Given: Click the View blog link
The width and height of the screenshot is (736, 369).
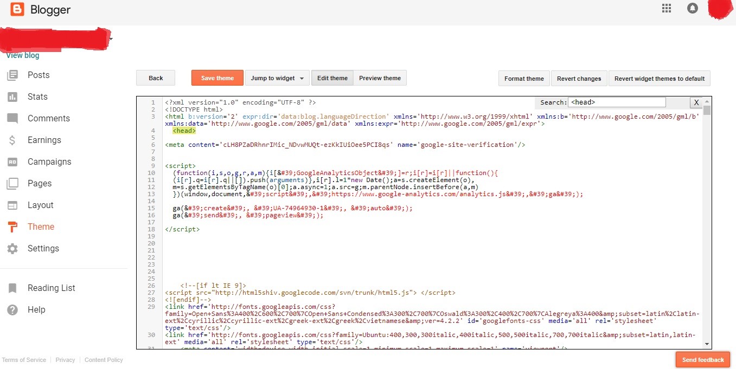Looking at the screenshot, I should pyautogui.click(x=23, y=55).
